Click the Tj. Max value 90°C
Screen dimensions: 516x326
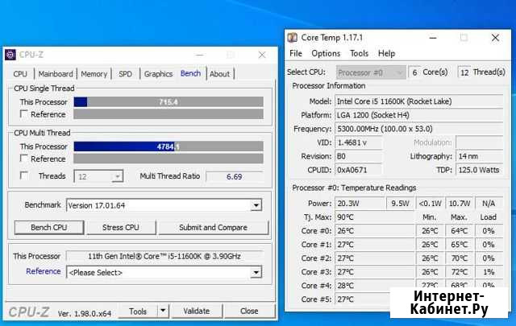[374, 217]
